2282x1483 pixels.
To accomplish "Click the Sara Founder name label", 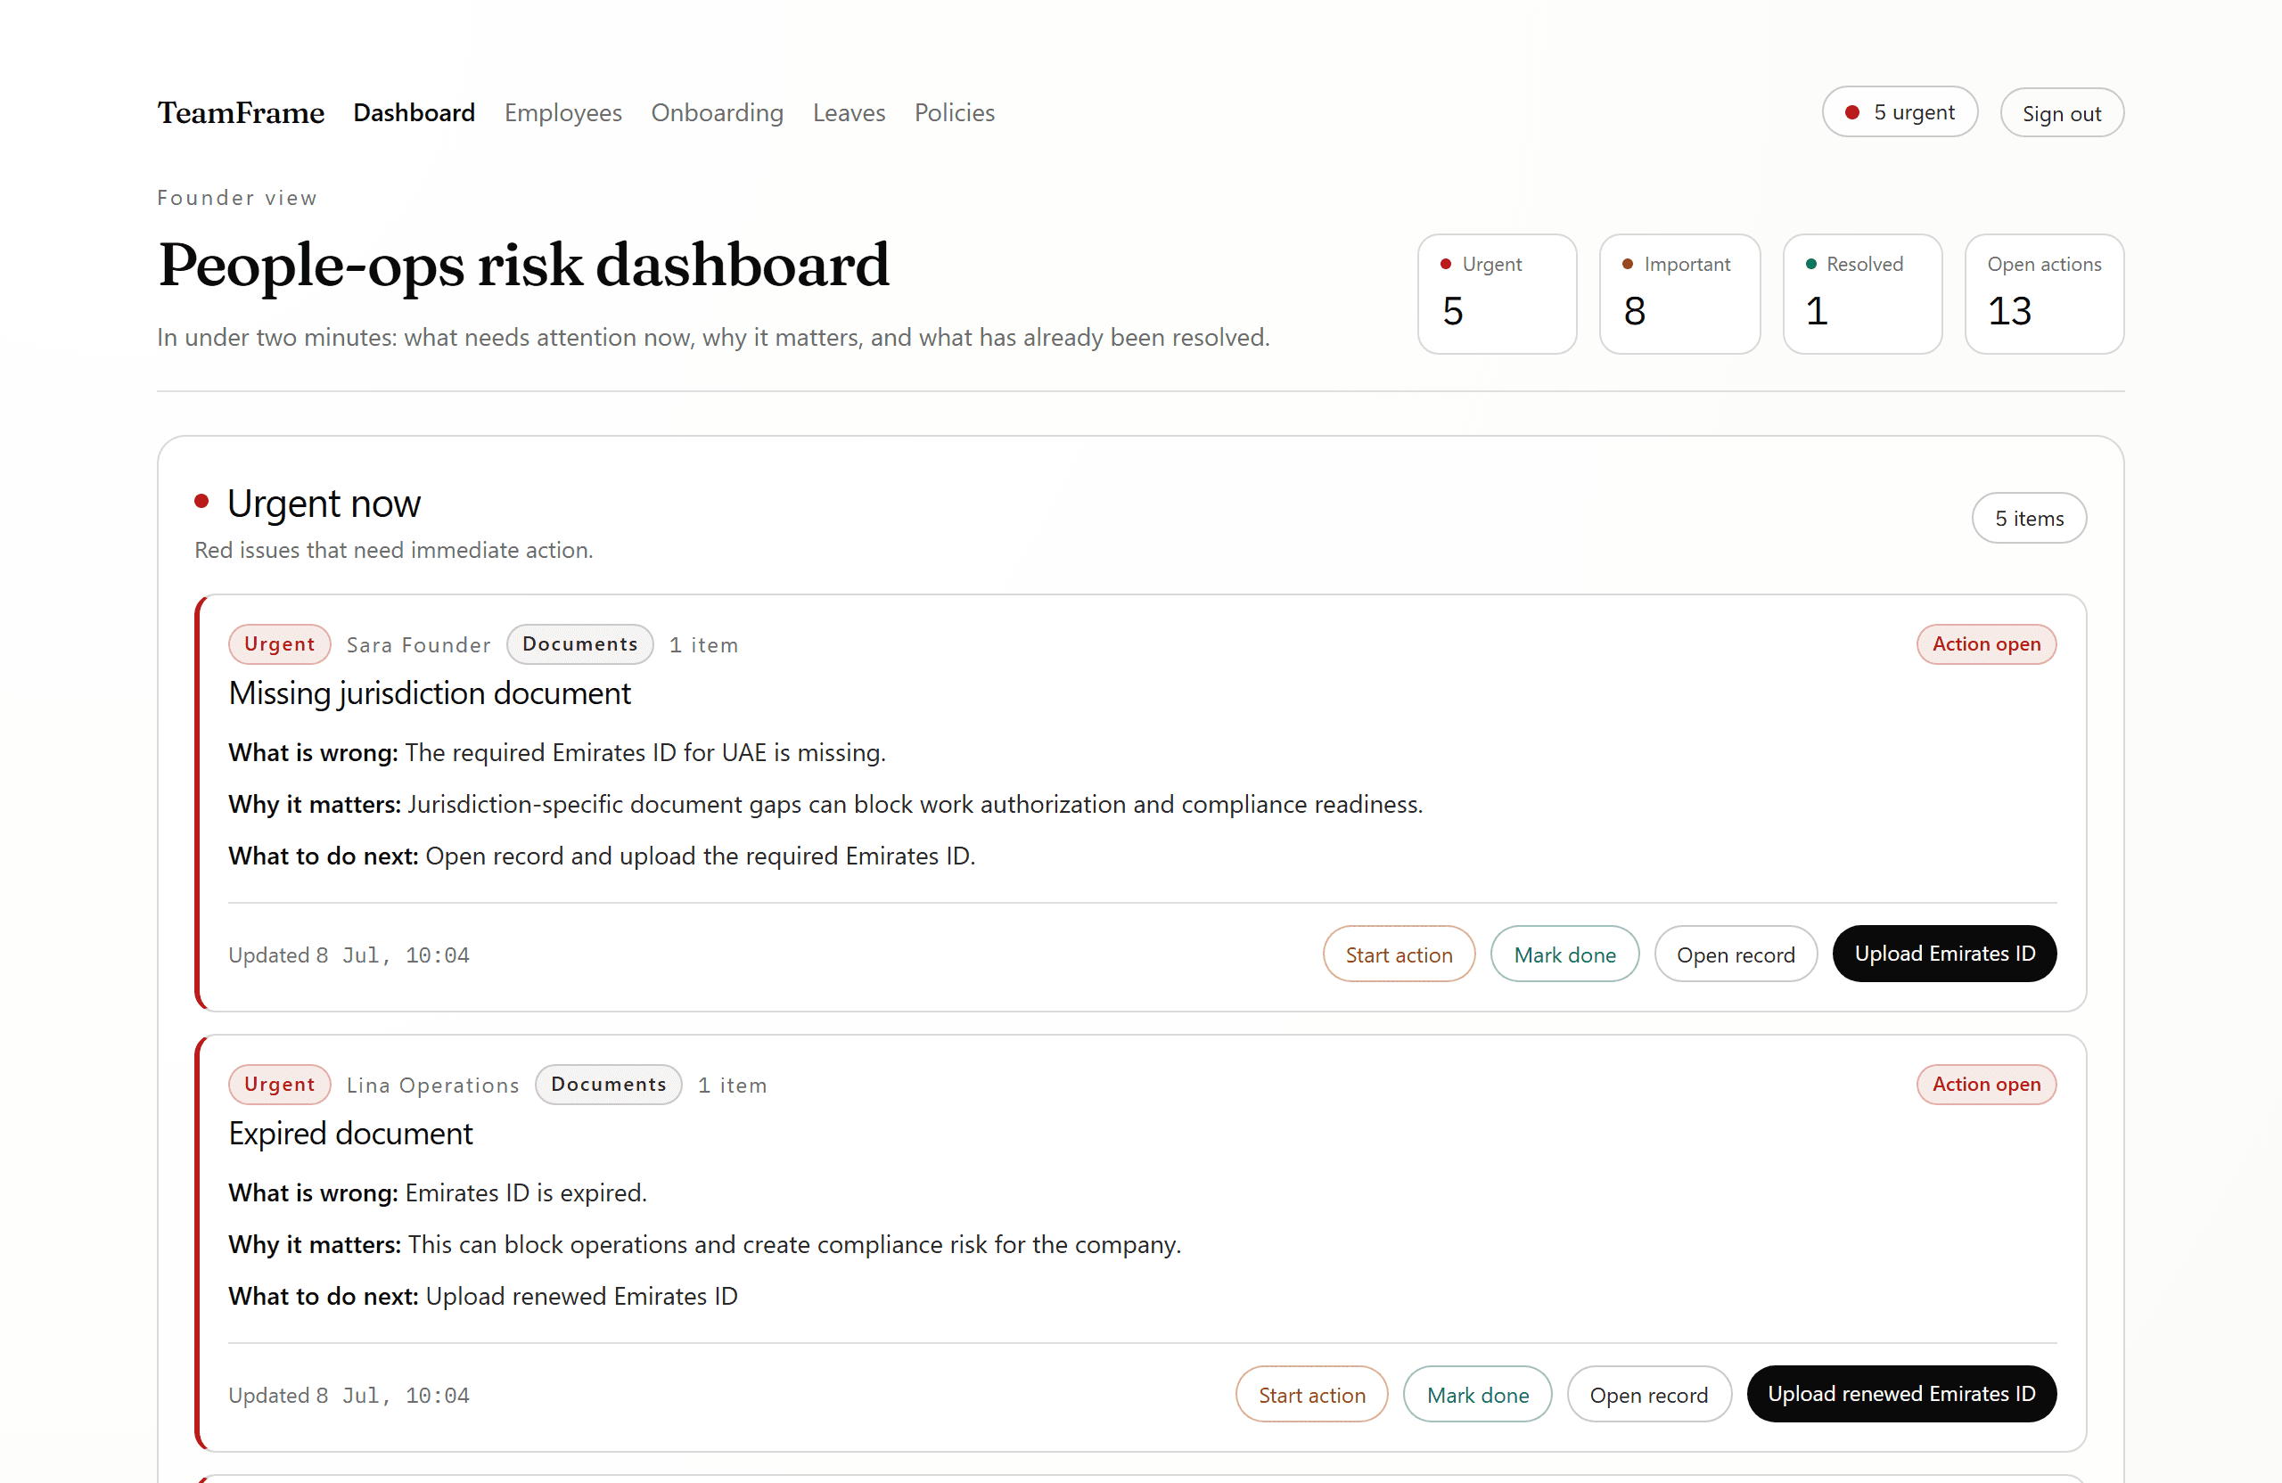I will click(418, 645).
